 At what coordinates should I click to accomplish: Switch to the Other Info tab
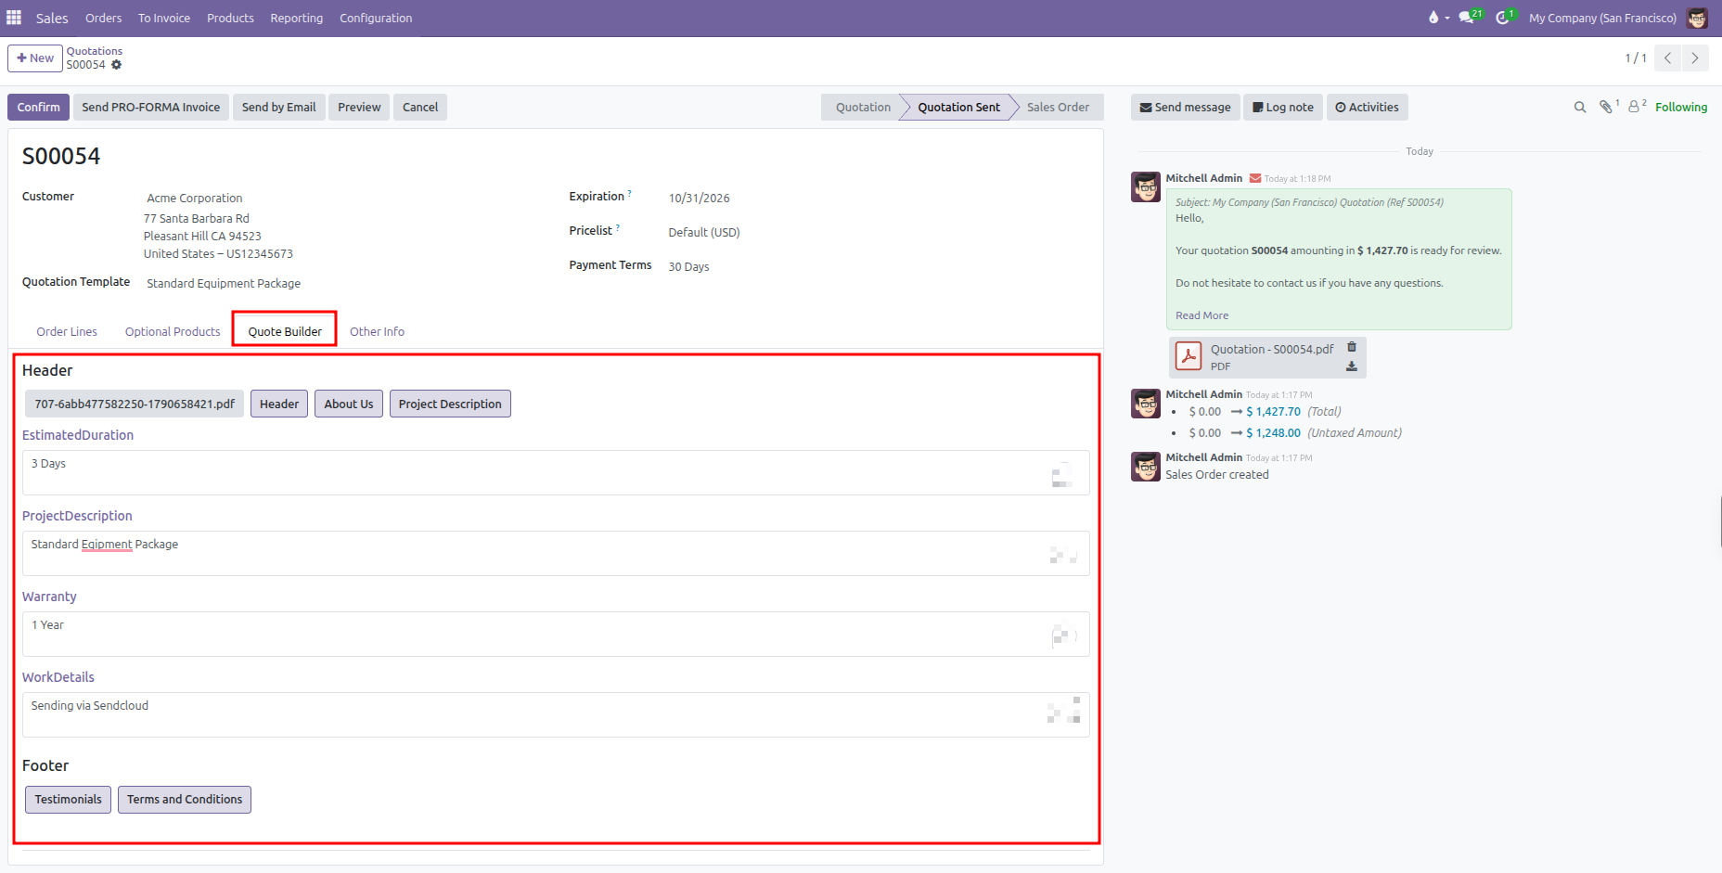click(x=377, y=331)
